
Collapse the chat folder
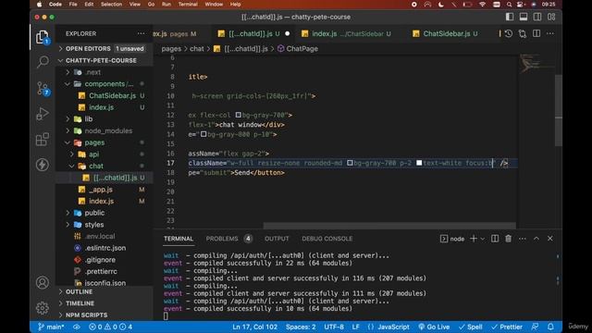(x=105, y=166)
